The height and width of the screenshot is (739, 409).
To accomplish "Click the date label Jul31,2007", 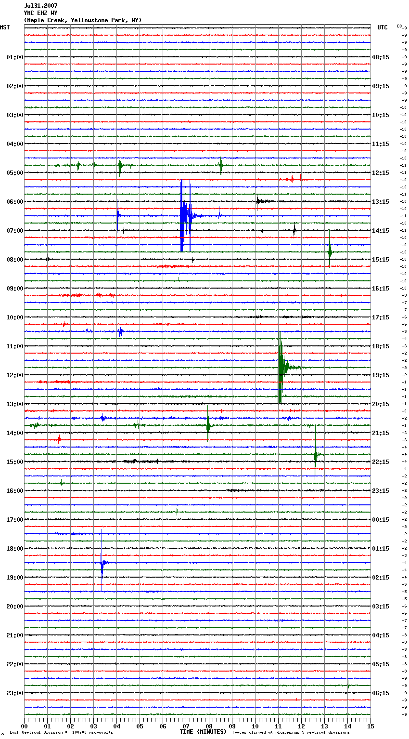I will 41,6.
